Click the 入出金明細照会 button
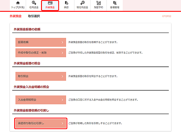The image size is (181, 136). [x=41, y=100]
